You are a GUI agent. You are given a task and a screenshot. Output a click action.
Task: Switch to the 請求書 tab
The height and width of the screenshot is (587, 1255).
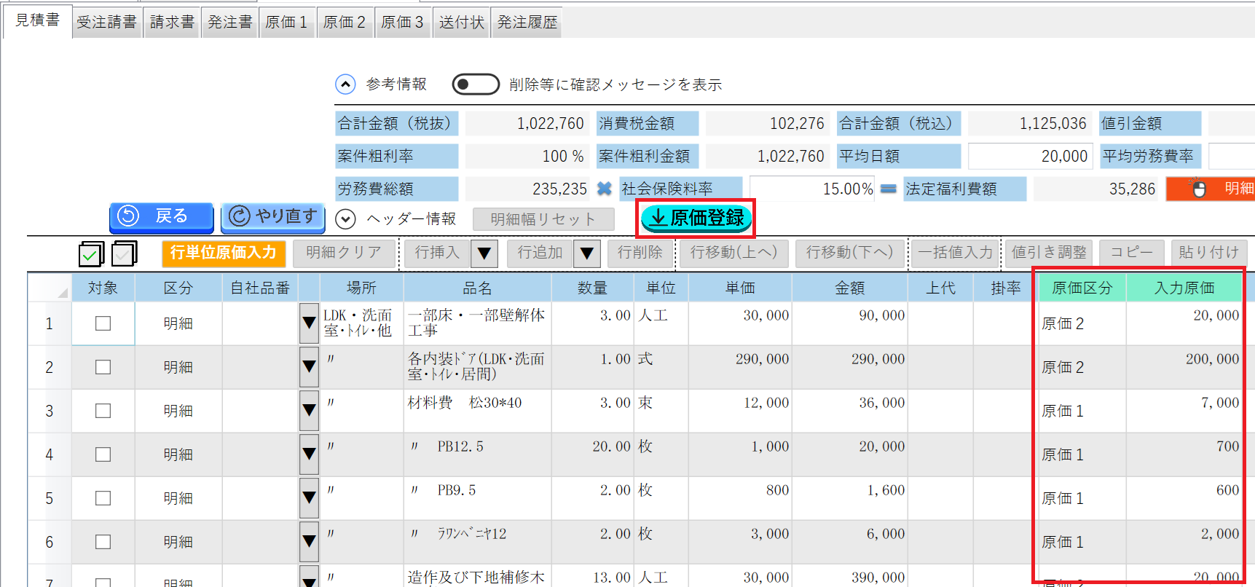tap(172, 23)
